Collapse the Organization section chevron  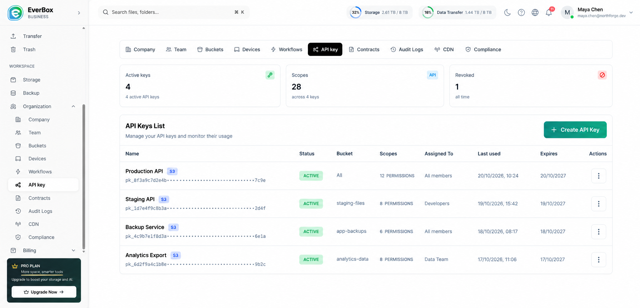pos(73,107)
